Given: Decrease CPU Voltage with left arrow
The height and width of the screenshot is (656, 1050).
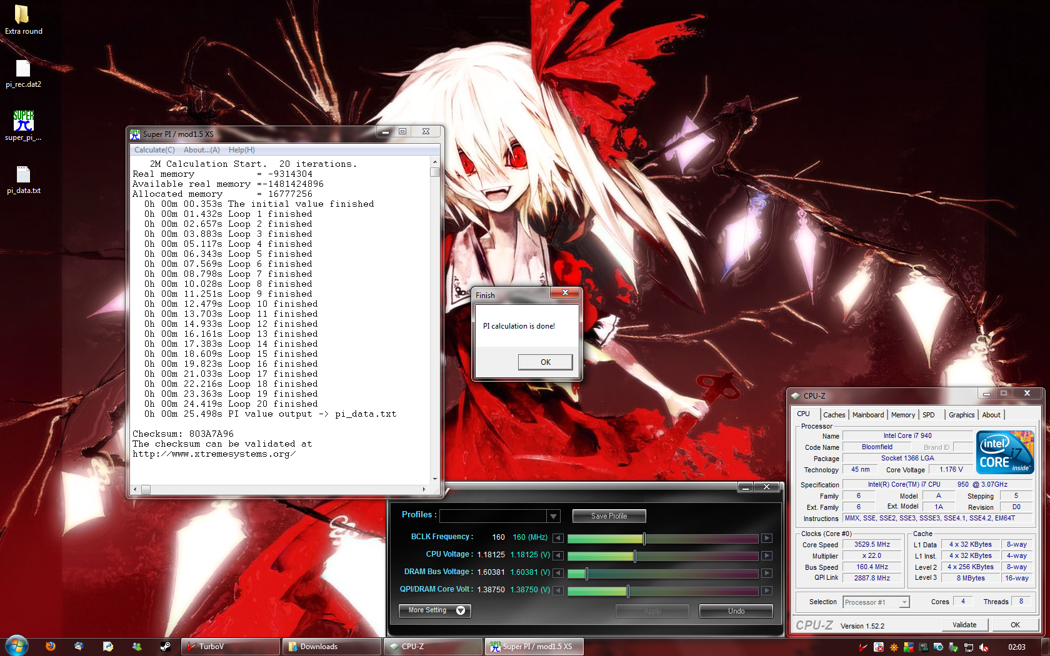Looking at the screenshot, I should click(x=558, y=555).
